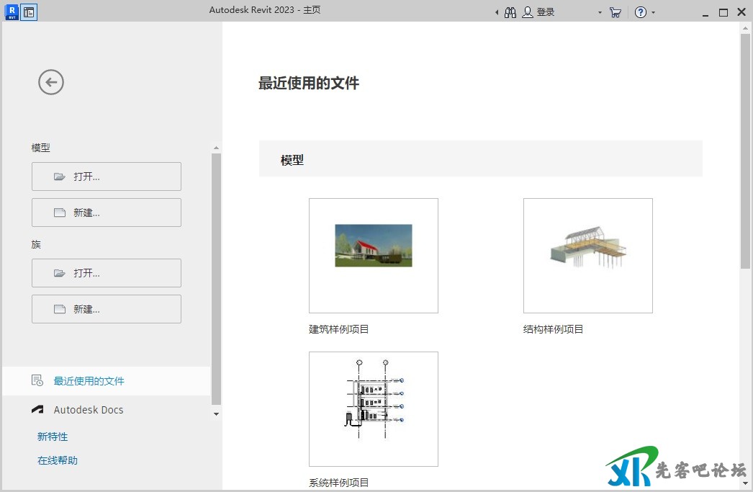This screenshot has height=492, width=753.
Task: Open the binoculars search icon
Action: 510,12
